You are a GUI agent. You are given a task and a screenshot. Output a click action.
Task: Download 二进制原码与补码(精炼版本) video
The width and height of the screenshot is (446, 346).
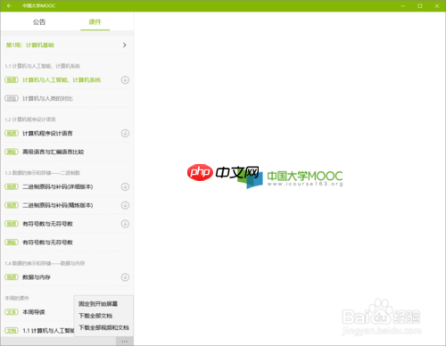125,205
